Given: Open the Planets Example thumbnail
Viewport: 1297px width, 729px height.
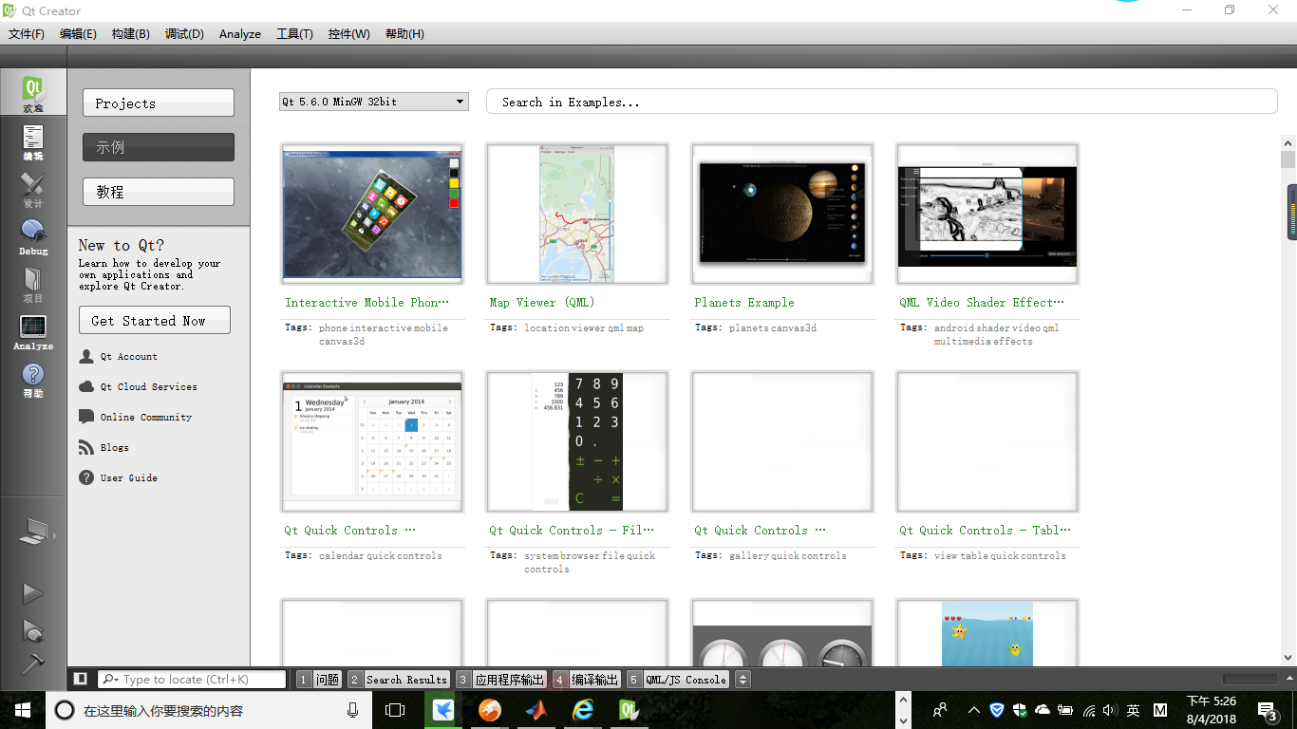Looking at the screenshot, I should tap(782, 214).
